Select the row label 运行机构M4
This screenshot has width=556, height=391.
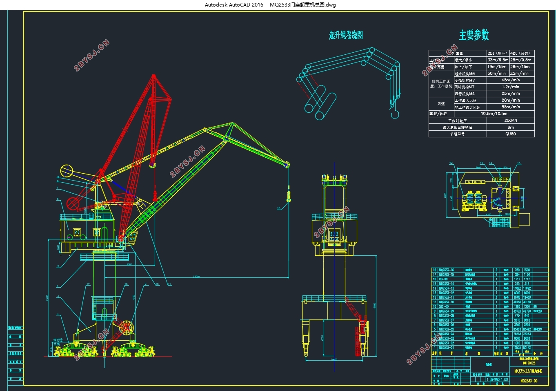(465, 94)
